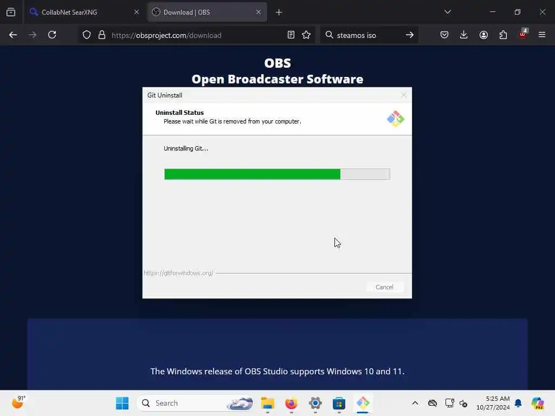Click the taskbar Search box

click(195, 403)
